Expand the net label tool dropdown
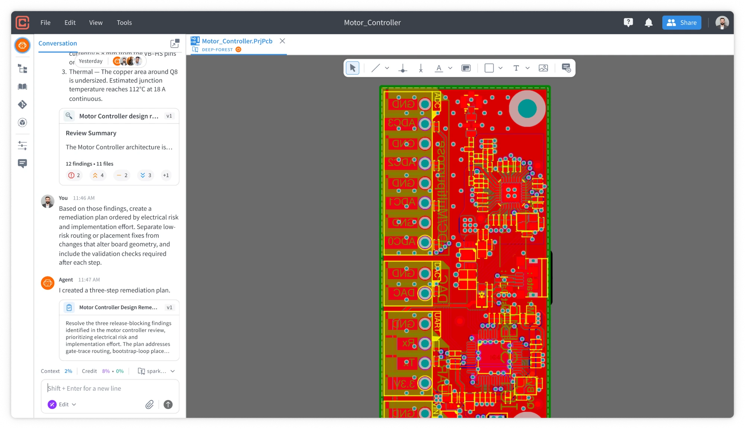The image size is (745, 429). pos(450,68)
